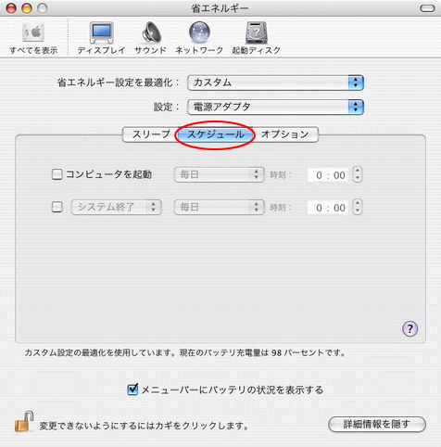441x447 pixels.
Task: Open the 起動ディスク startup disk icon
Action: pos(257,32)
